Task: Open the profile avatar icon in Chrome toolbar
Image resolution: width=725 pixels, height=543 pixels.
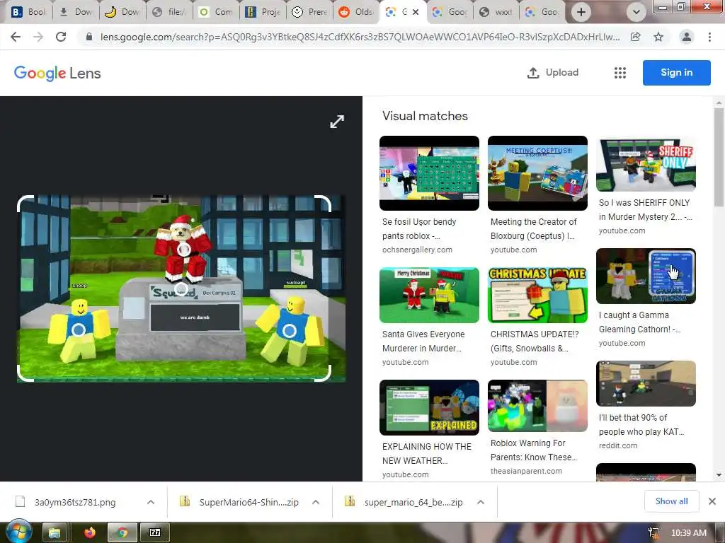Action: (687, 37)
